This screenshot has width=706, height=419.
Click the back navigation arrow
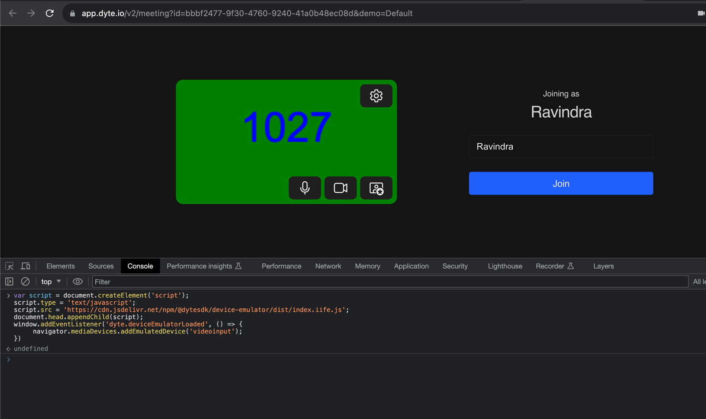(12, 13)
